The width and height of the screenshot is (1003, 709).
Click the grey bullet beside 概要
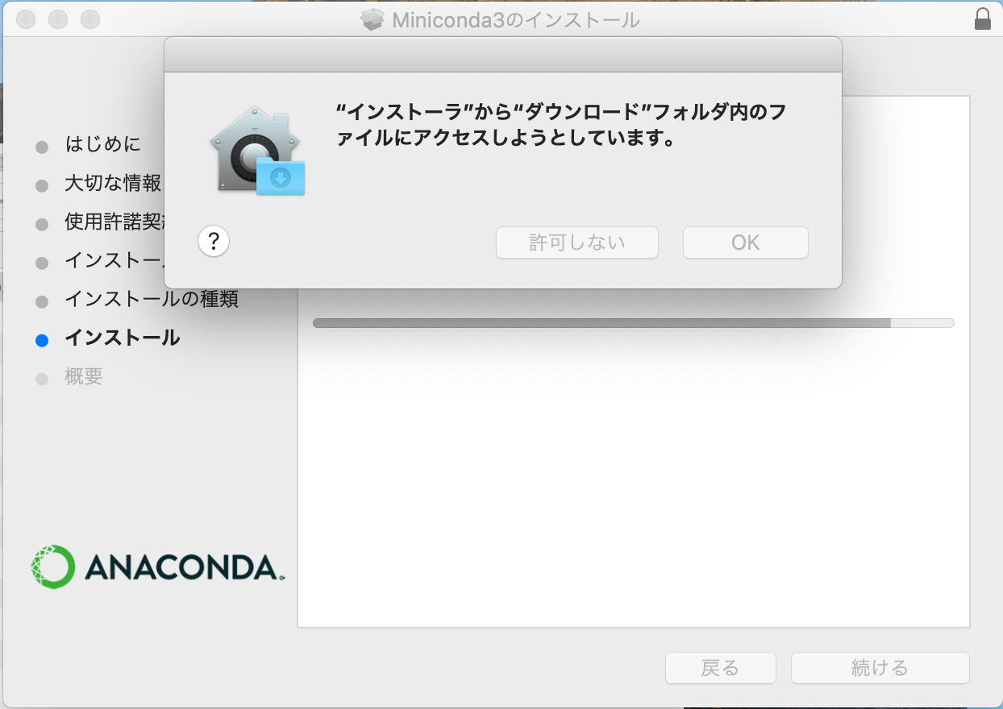(x=42, y=379)
